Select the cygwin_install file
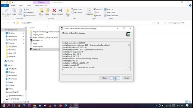 point(38,35)
